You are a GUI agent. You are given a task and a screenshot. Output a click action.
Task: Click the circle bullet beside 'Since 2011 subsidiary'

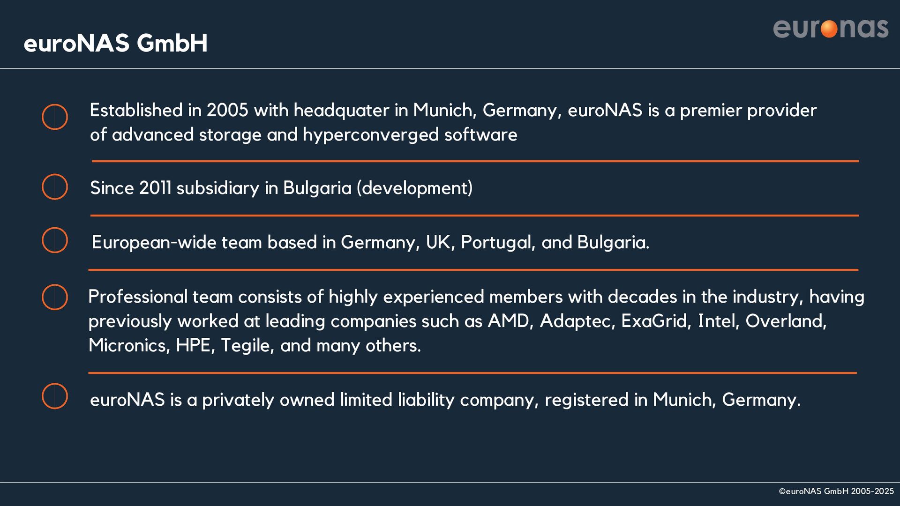pyautogui.click(x=55, y=187)
